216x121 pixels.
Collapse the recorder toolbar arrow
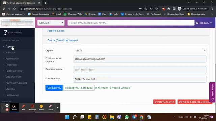(58, 108)
